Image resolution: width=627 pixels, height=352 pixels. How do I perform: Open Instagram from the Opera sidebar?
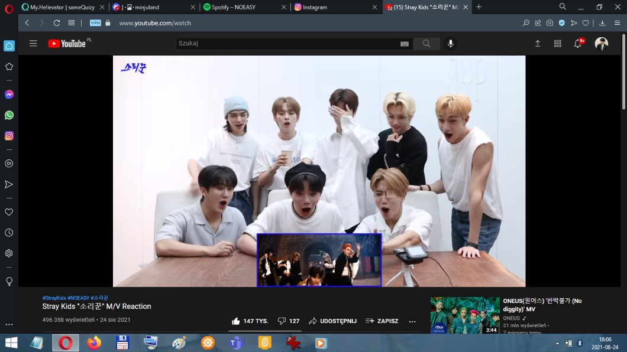9,136
